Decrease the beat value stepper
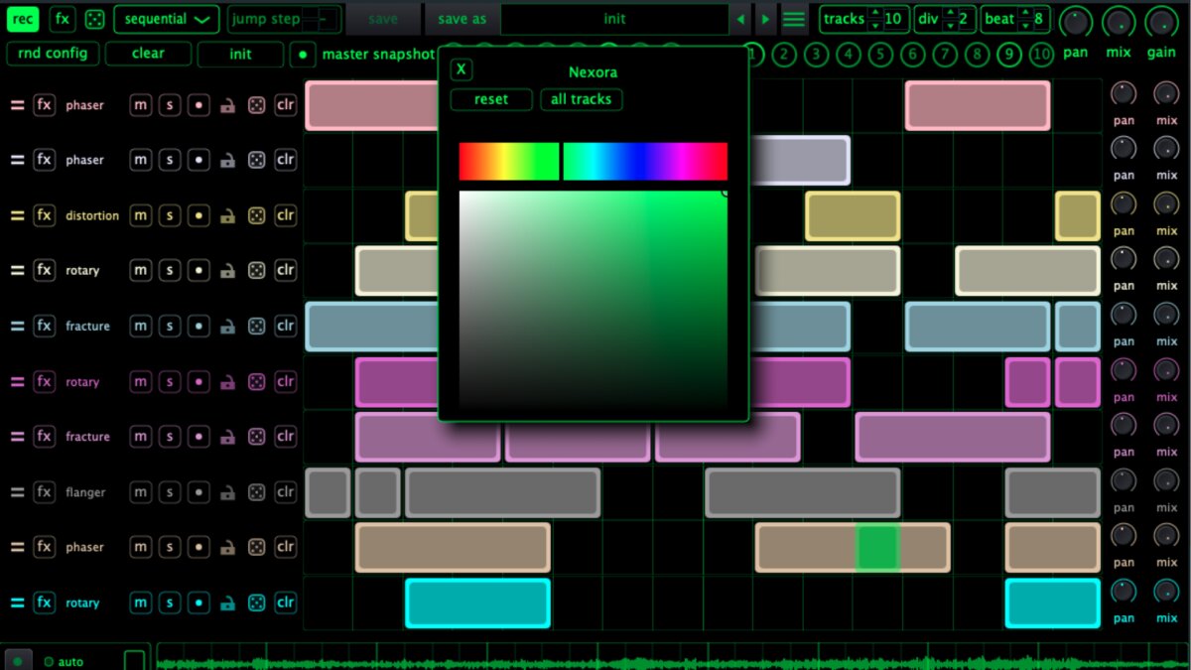 [1025, 26]
